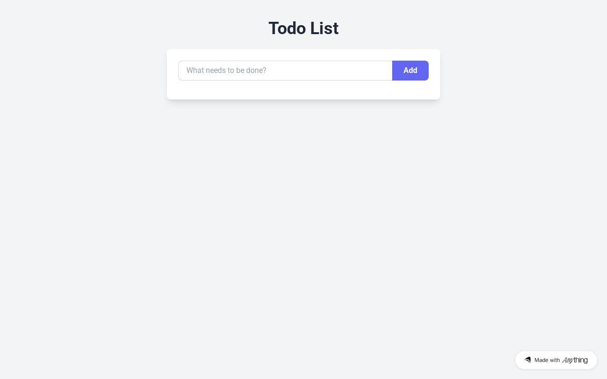607x379 pixels.
Task: Click the word 'List' in the title
Action: point(324,28)
